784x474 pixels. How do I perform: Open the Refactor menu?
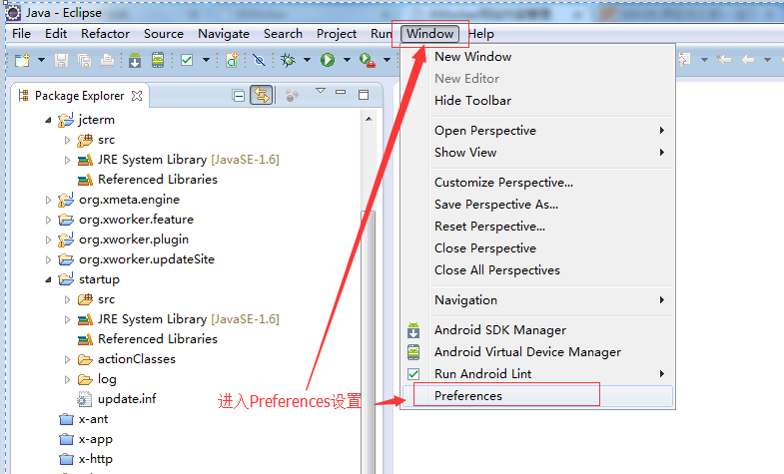(105, 34)
